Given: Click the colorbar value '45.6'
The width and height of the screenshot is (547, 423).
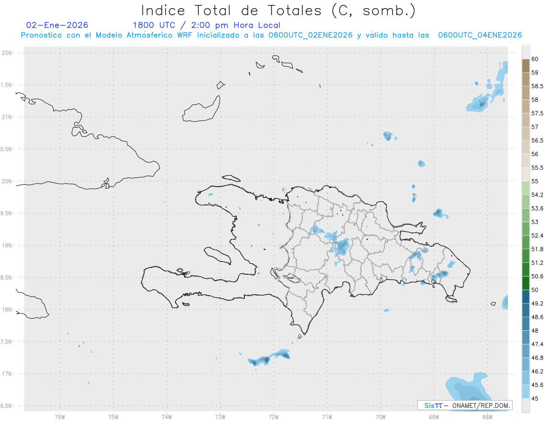Looking at the screenshot, I should pyautogui.click(x=537, y=385).
